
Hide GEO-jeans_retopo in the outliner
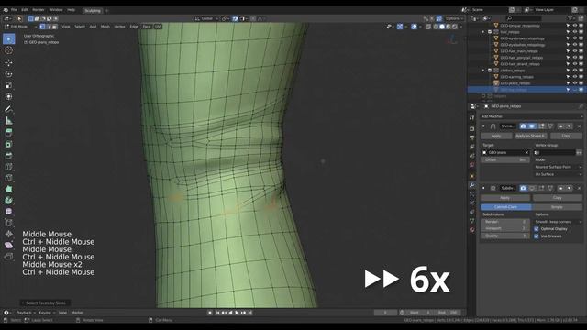click(x=575, y=83)
